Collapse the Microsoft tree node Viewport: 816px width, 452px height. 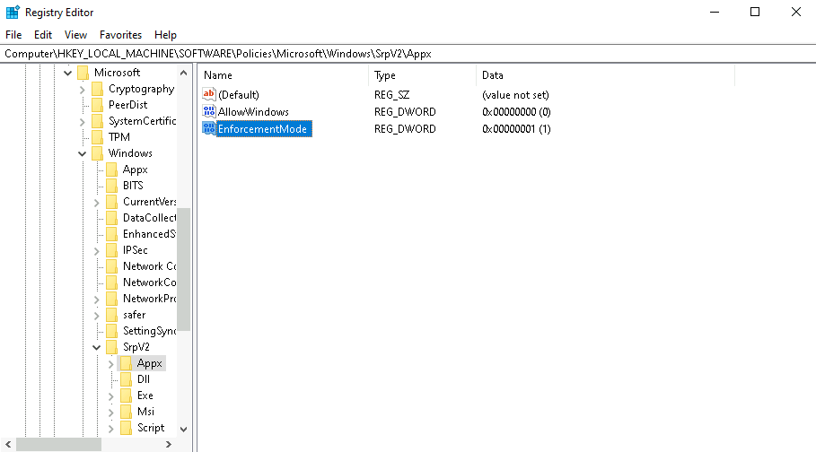67,73
